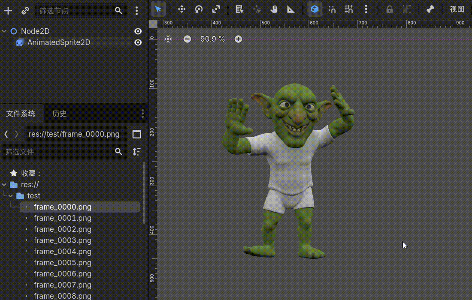Select Node2D in scene tree
This screenshot has height=300, width=472.
35,31
